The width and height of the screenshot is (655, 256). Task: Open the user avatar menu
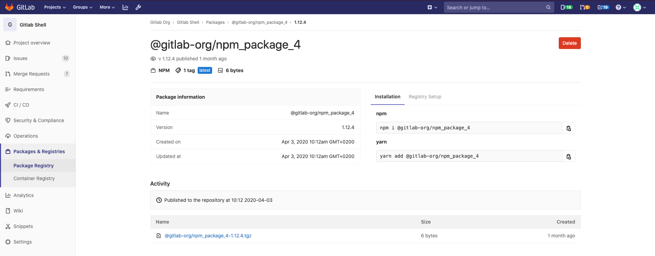pos(639,7)
